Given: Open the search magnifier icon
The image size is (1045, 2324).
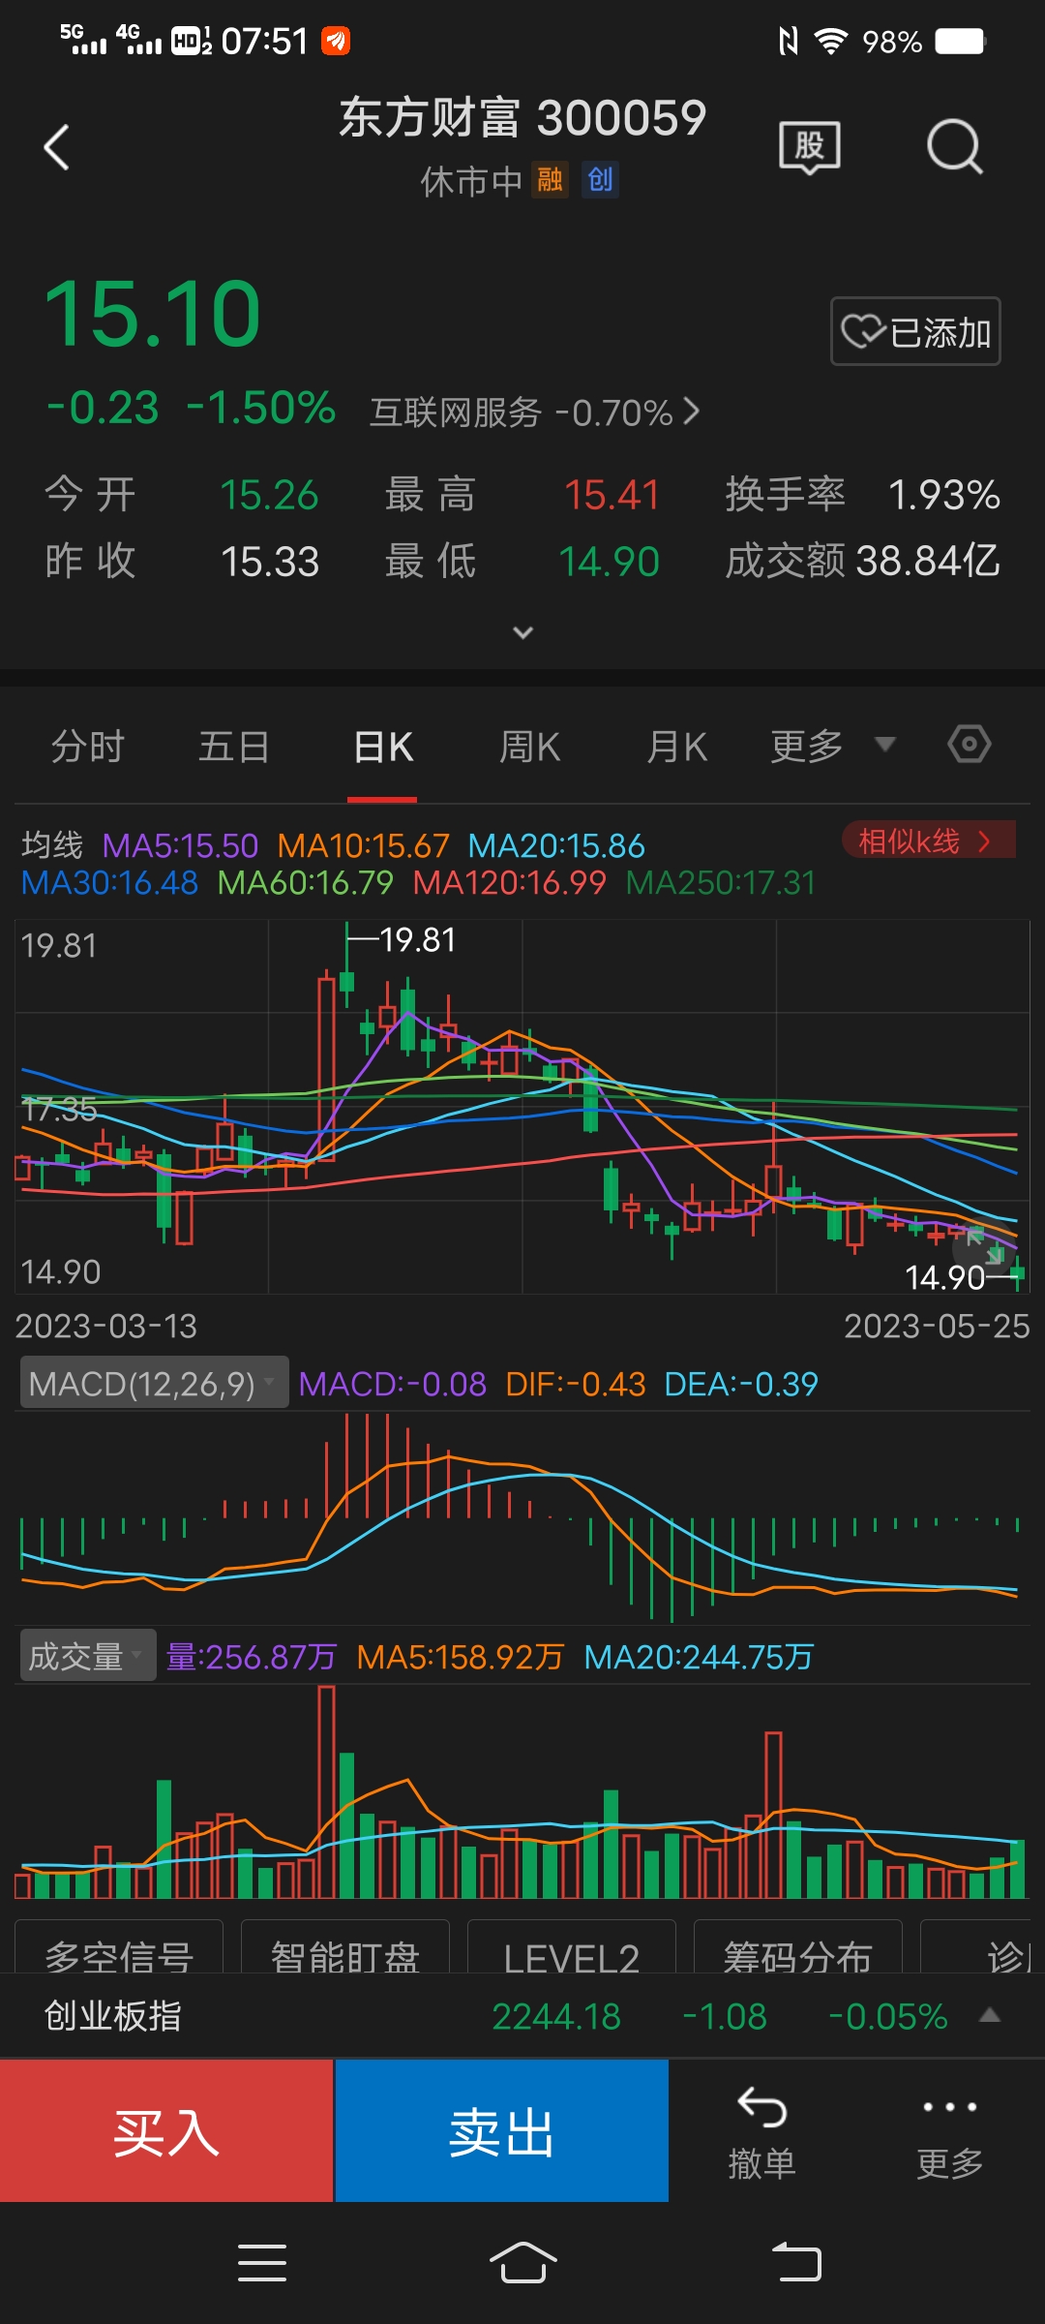Looking at the screenshot, I should pyautogui.click(x=955, y=147).
